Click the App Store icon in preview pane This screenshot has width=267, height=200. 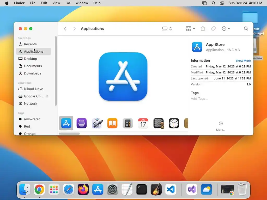[x=197, y=47]
